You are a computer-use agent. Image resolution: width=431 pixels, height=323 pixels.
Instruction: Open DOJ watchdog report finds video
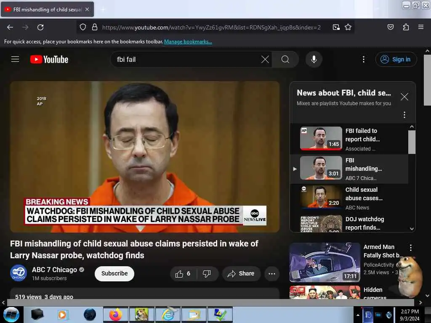click(349, 223)
